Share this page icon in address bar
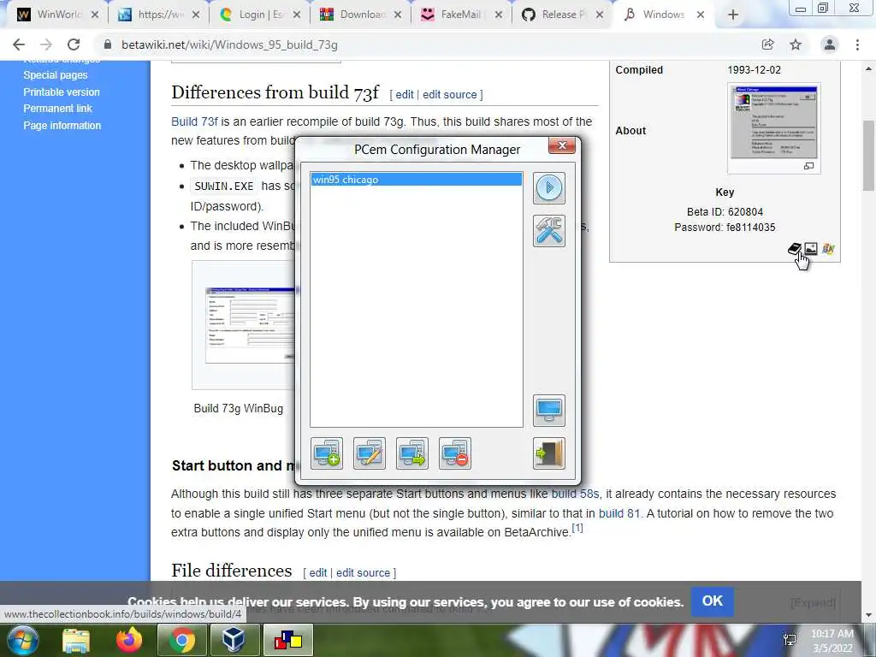 (x=767, y=44)
